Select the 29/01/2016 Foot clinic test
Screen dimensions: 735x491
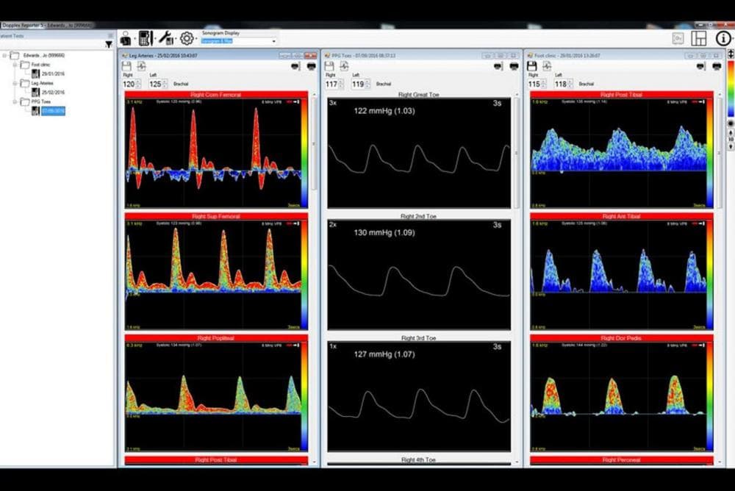click(x=52, y=74)
